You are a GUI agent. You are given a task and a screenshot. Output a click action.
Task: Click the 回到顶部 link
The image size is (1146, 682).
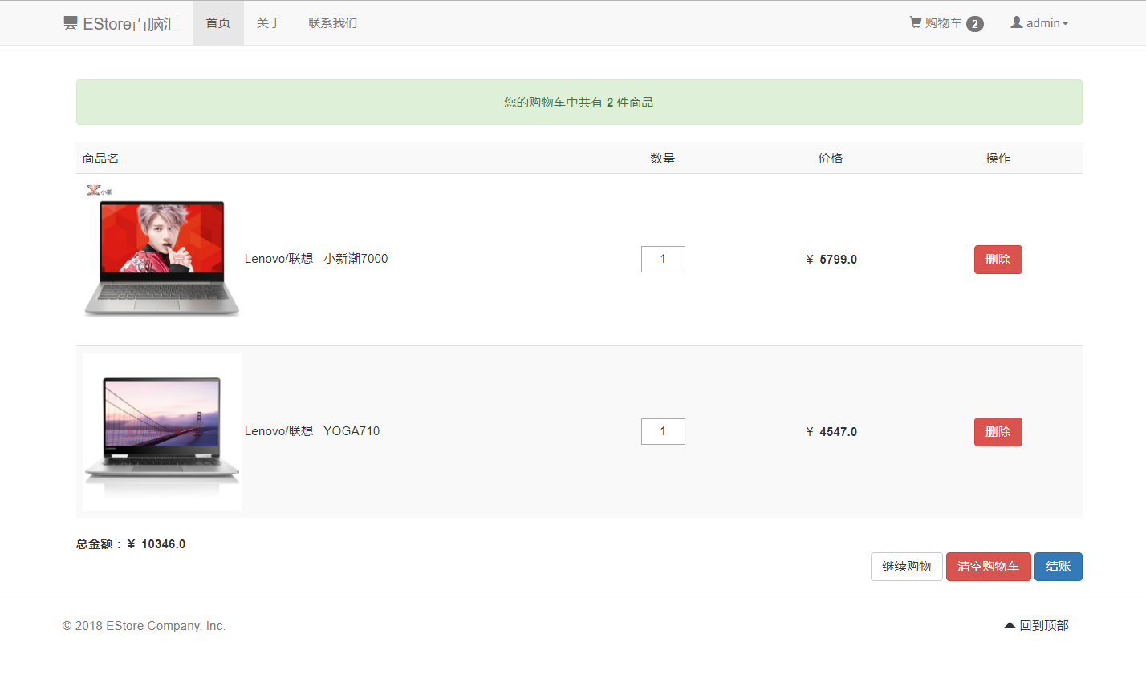[x=1037, y=625]
